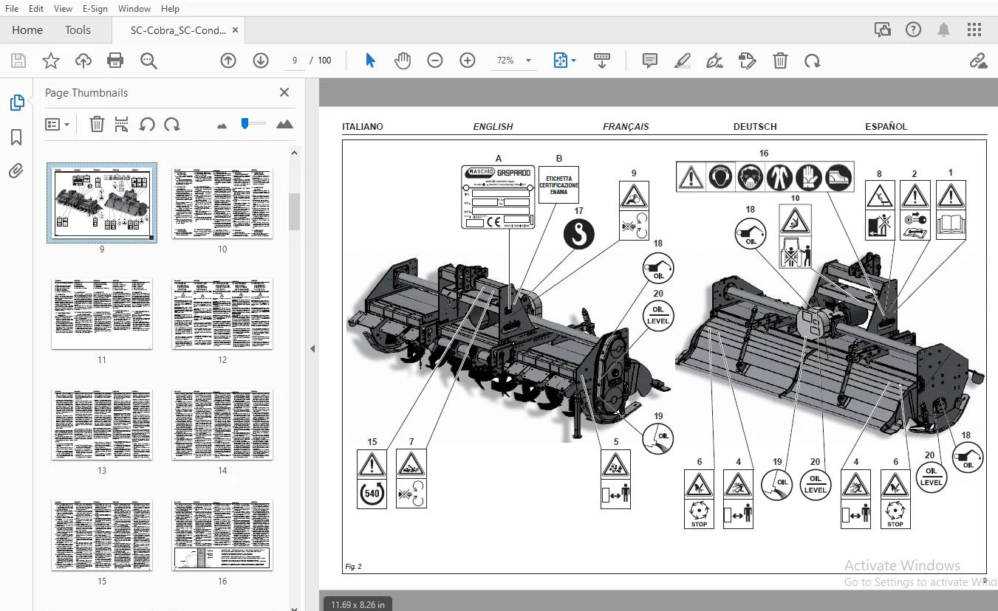Open the File menu
Viewport: 998px width, 611px height.
(12, 9)
